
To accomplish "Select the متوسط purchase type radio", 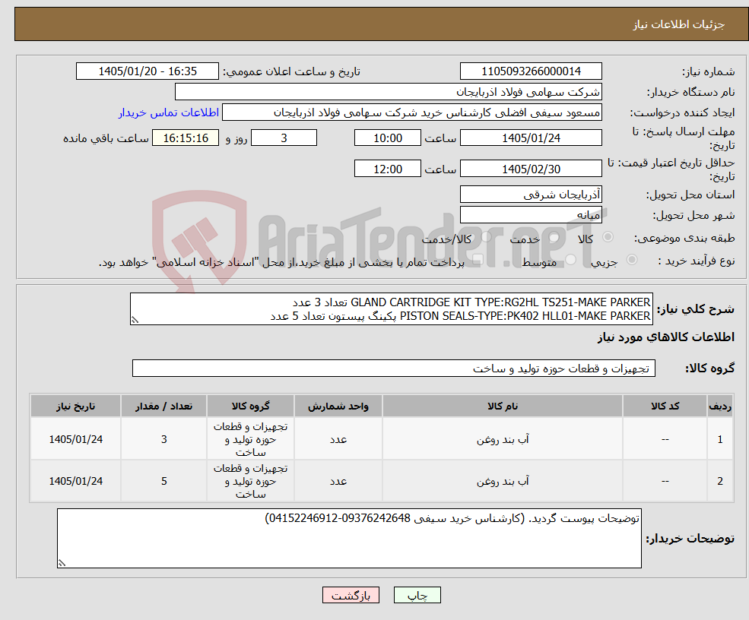I will (x=570, y=260).
